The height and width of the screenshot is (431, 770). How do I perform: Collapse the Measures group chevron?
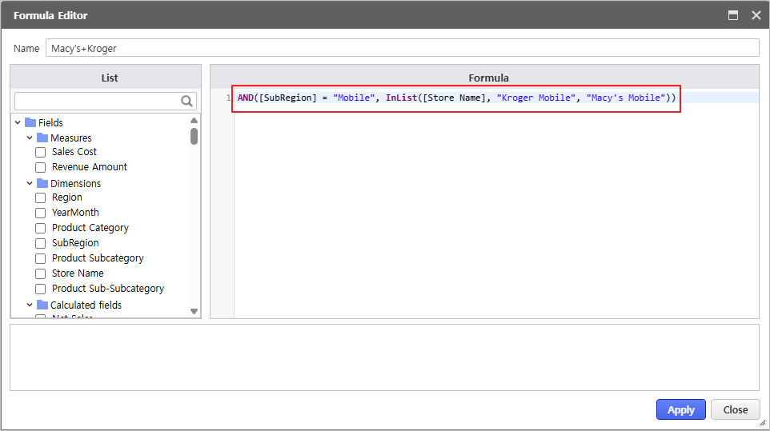[x=30, y=138]
